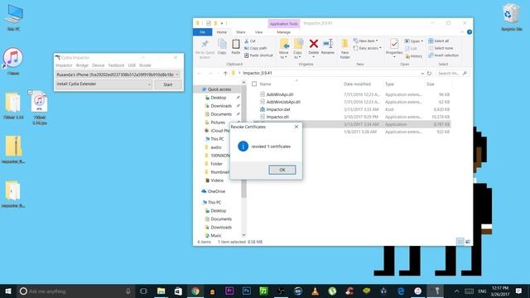Click the Start button in Cydia Impactor

pyautogui.click(x=168, y=84)
